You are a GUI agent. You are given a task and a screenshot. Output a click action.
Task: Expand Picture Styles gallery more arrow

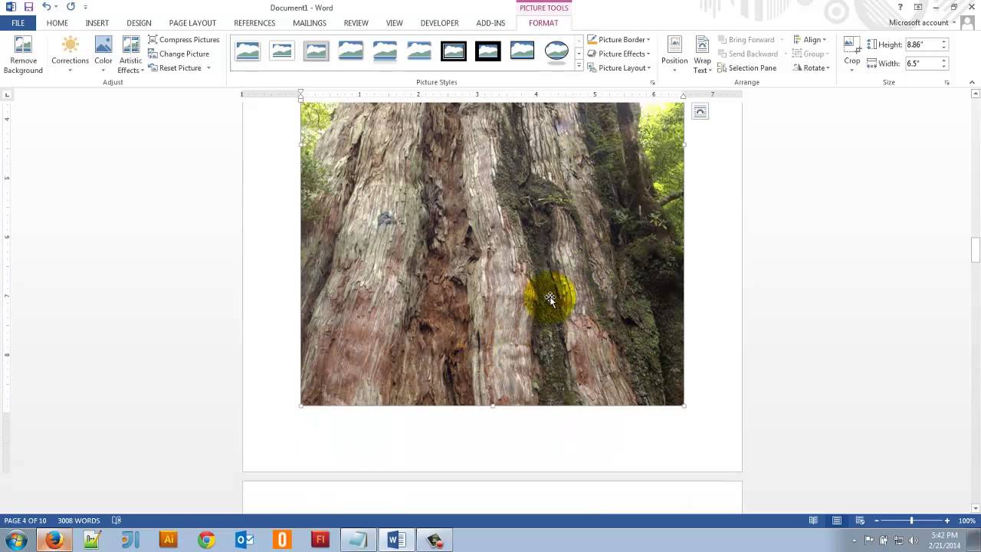pos(579,66)
